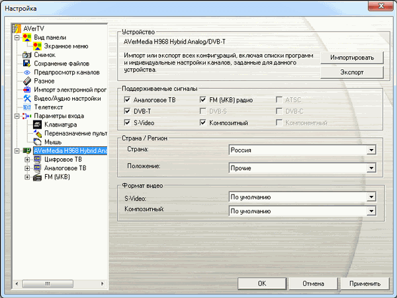Uncheck the Аналоговое ТВ checkbox
Screen dimensions: 397x298
click(x=127, y=99)
